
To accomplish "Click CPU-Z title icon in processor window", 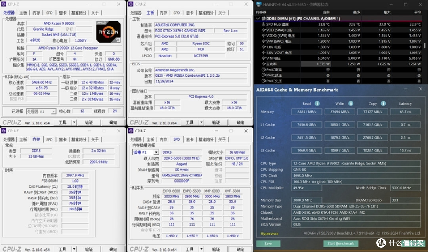I will (4, 4).
